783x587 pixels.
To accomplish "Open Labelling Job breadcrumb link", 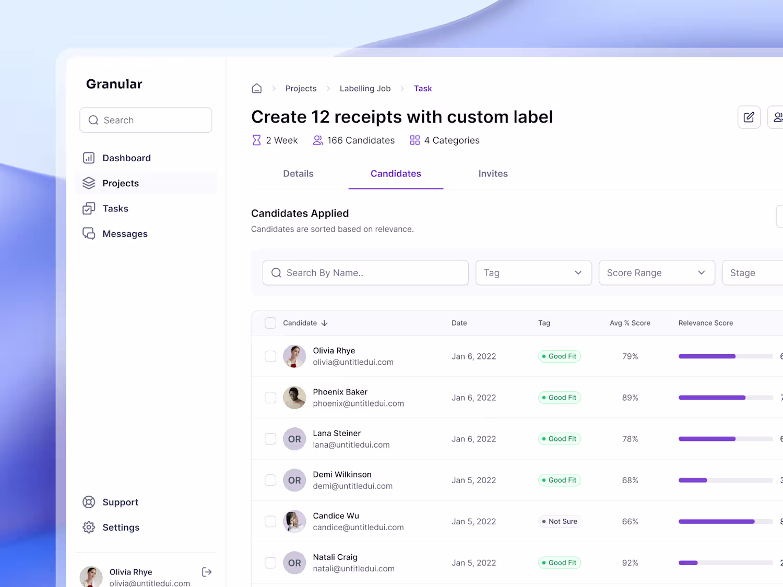I will pos(365,89).
